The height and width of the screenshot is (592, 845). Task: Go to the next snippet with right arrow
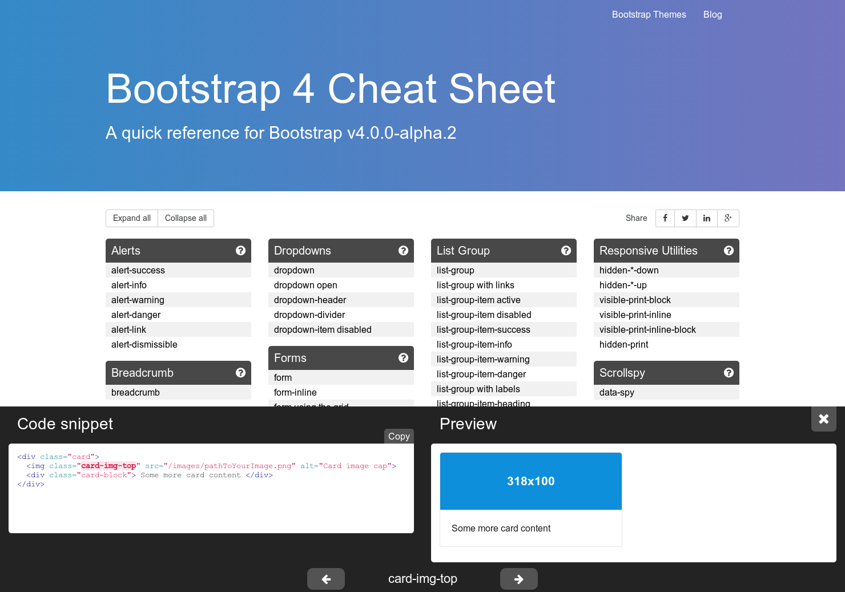pos(519,579)
